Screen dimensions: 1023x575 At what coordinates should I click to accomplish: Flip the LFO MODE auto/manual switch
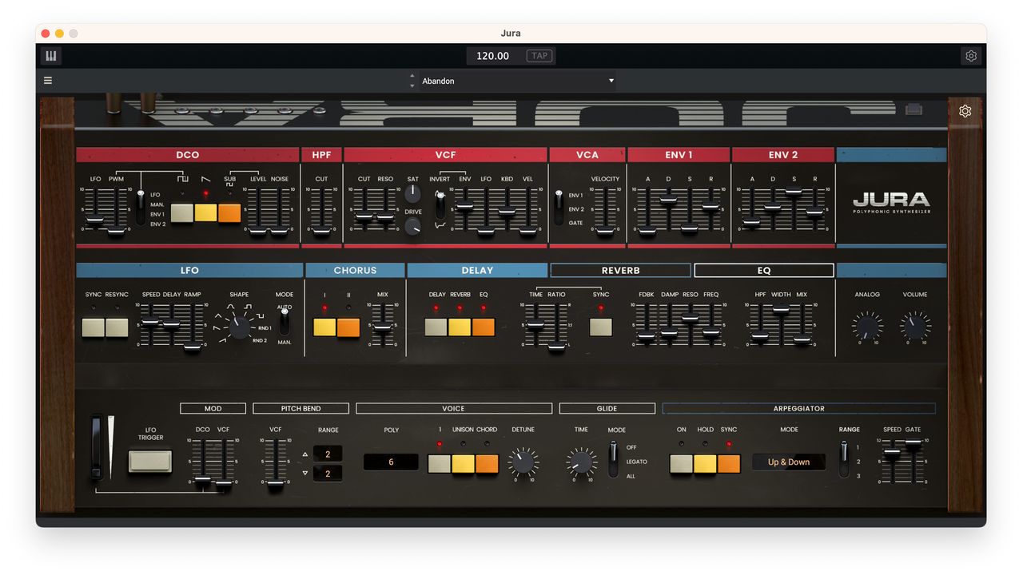[x=285, y=323]
